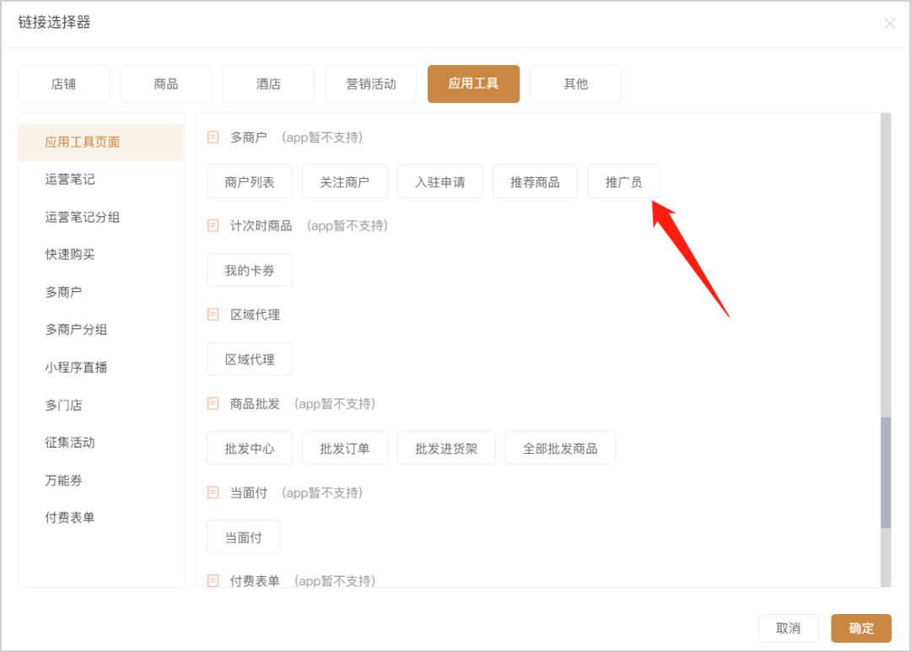Click the section icon beside 商品批发 heading
911x652 pixels.
[213, 403]
